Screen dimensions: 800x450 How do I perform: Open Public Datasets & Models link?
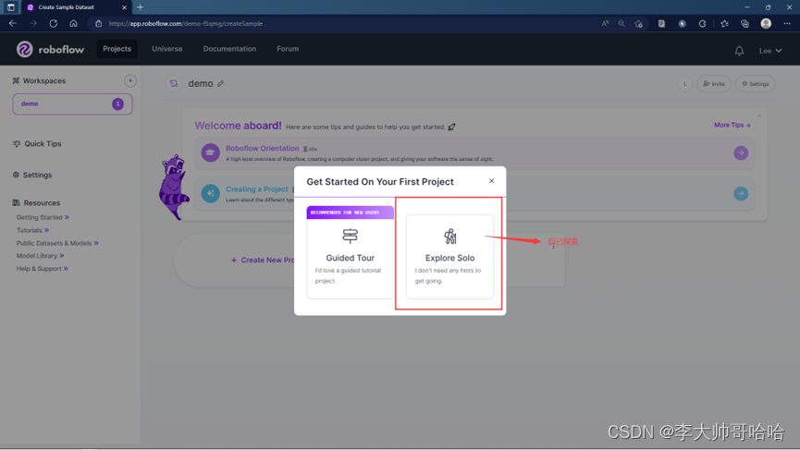click(x=57, y=243)
